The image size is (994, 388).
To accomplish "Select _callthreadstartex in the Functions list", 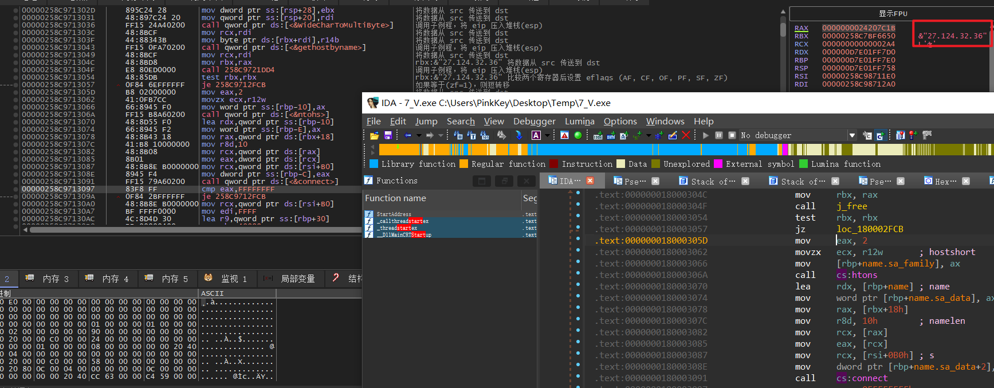I will click(450, 221).
